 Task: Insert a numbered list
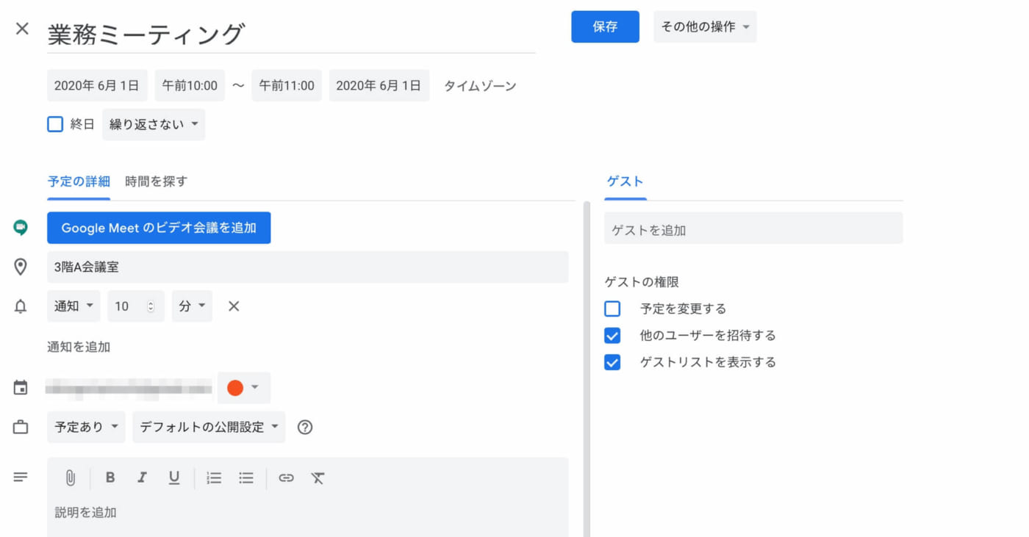coord(214,478)
